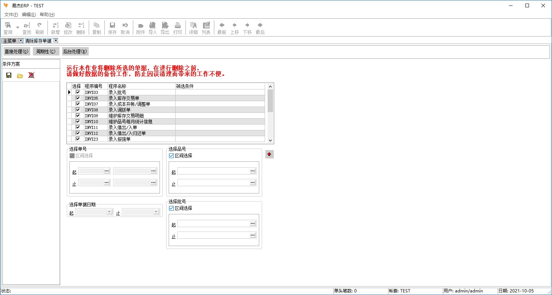Image resolution: width=552 pixels, height=295 pixels.
Task: Click the 查询 query toolbar icon
Action: click(8, 28)
